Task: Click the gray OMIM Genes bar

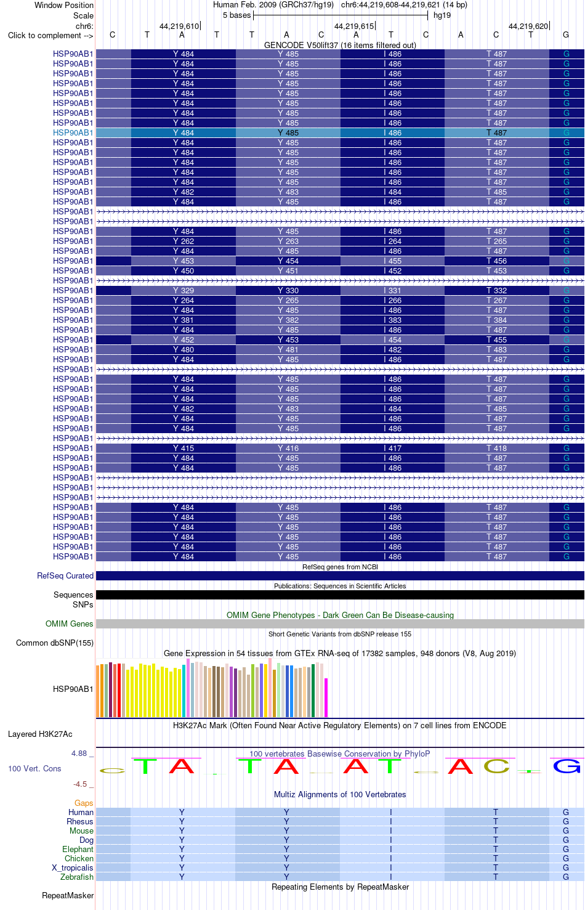Action: point(340,624)
